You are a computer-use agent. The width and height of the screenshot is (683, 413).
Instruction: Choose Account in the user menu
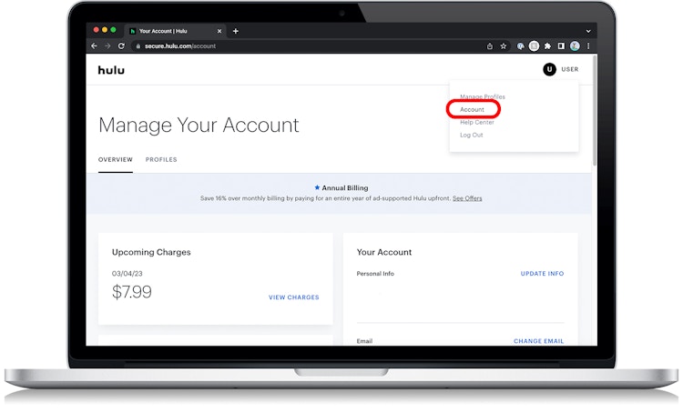pos(472,110)
